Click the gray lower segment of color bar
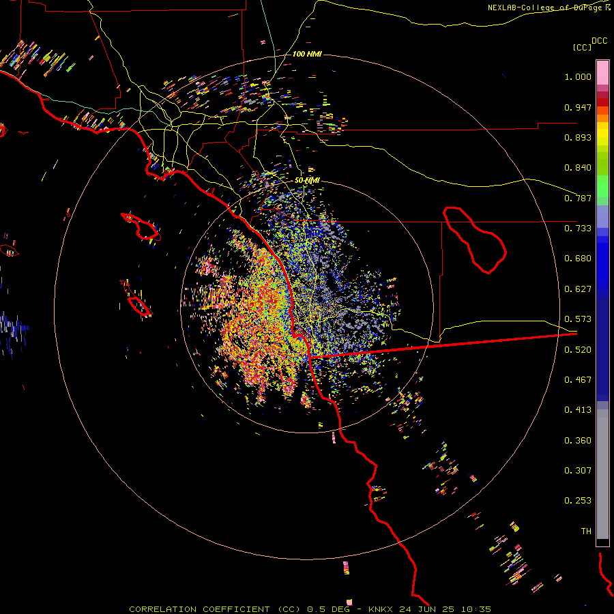 tap(602, 474)
